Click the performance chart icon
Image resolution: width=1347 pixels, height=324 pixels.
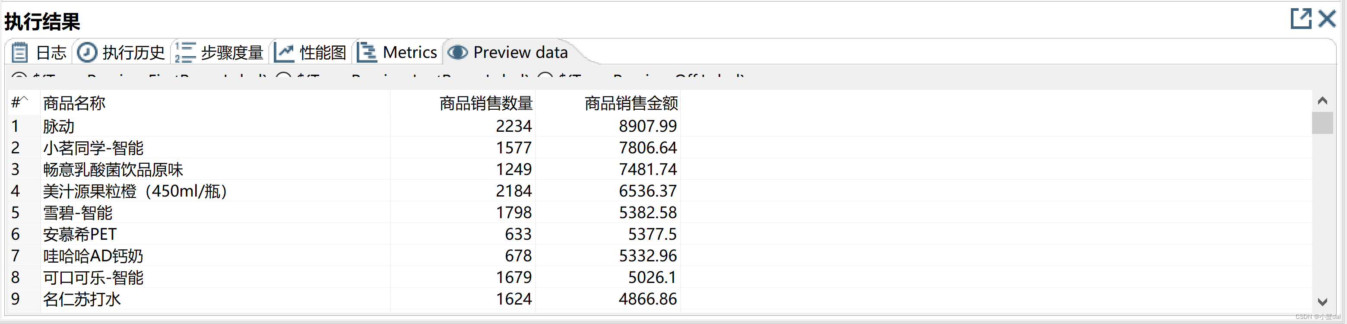point(285,52)
